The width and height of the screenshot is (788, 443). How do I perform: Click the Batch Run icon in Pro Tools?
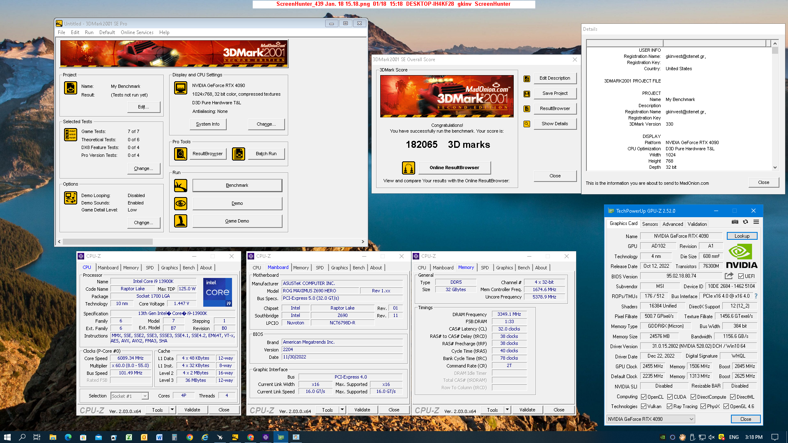tap(238, 154)
